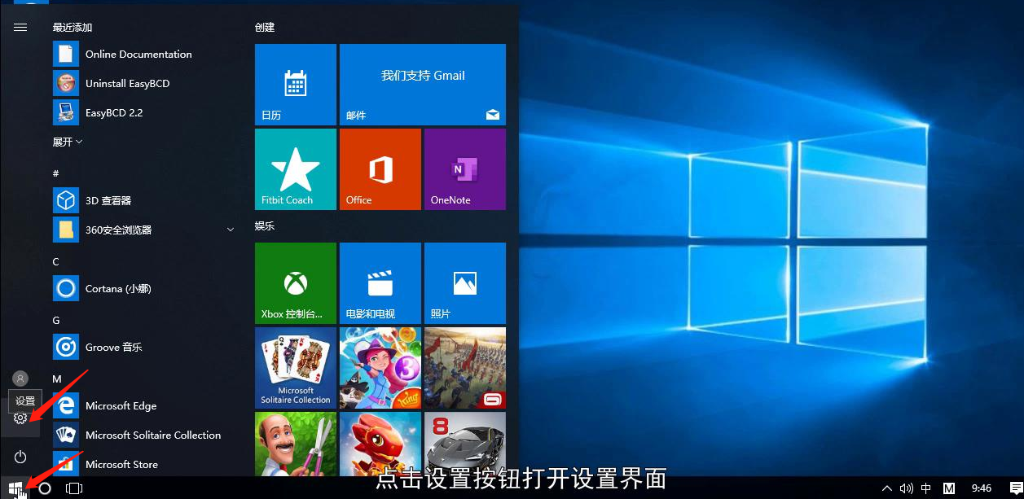Expand the hamburger menu in Start
Image resolution: width=1024 pixels, height=499 pixels.
click(20, 27)
